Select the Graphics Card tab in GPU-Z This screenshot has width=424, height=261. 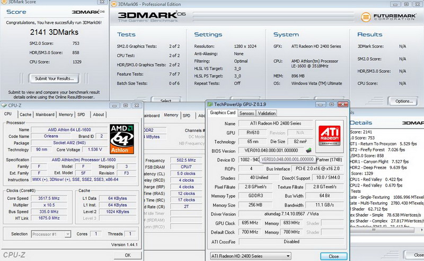[x=223, y=113]
